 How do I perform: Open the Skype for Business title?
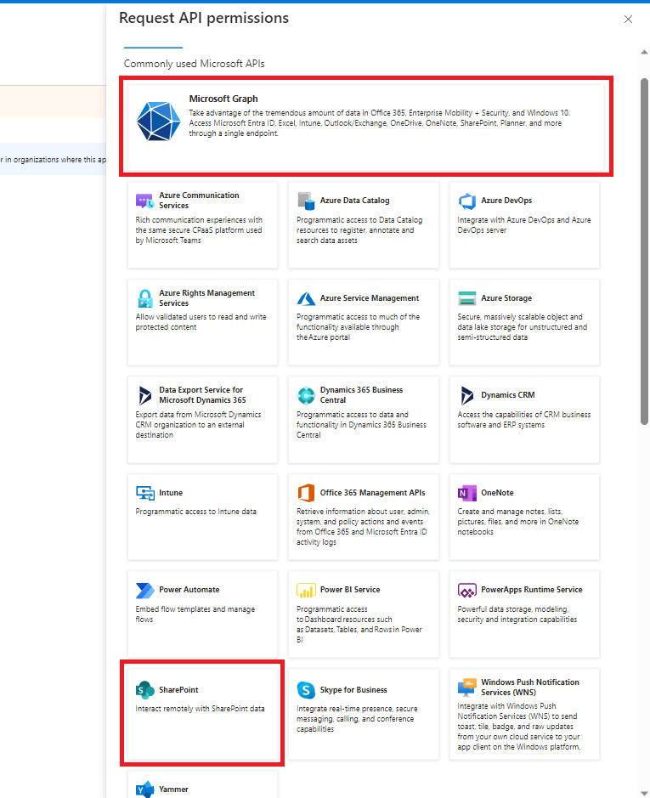[x=353, y=689]
